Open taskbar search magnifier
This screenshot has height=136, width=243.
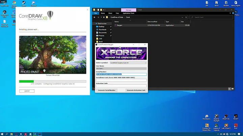(x=7, y=134)
